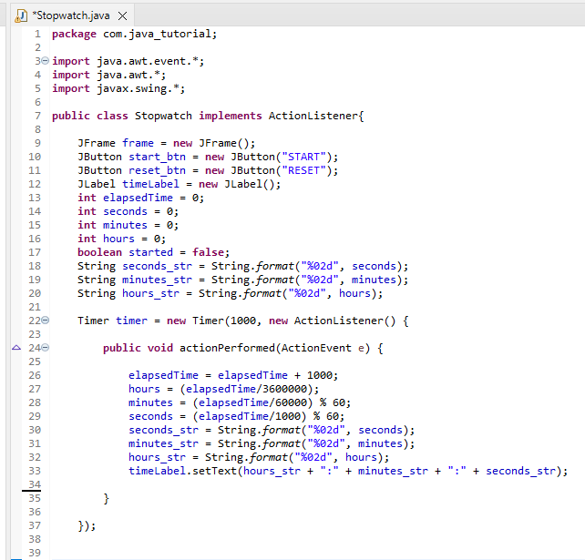Click 'timeLabel' declaration on line 12
Image resolution: width=585 pixels, height=560 pixels.
click(150, 184)
